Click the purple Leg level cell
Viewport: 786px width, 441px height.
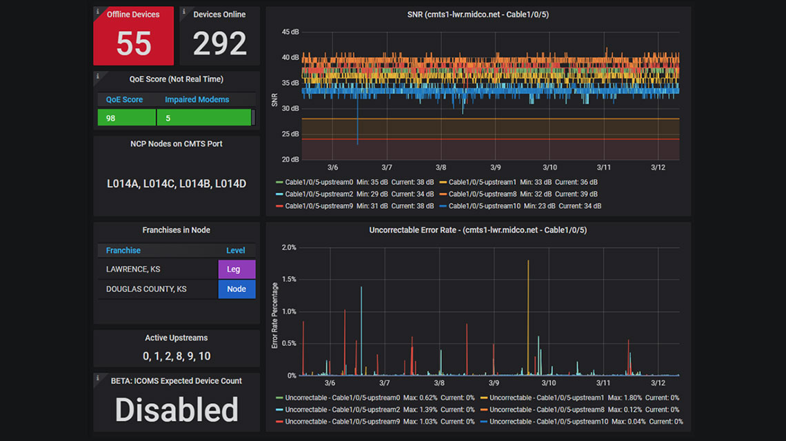coord(236,269)
